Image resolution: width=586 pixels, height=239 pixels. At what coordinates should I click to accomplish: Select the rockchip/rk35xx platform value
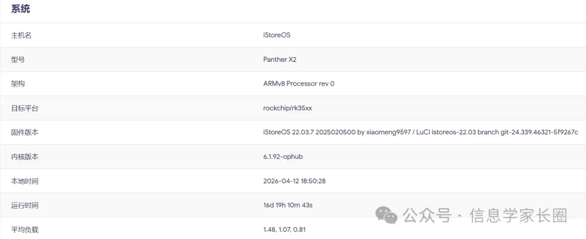288,108
